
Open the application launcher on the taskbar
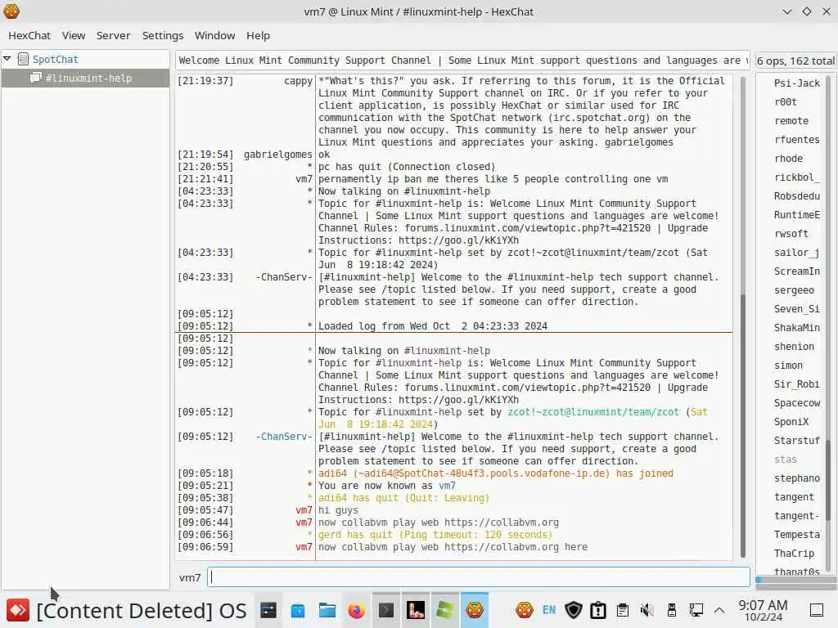pyautogui.click(x=18, y=610)
